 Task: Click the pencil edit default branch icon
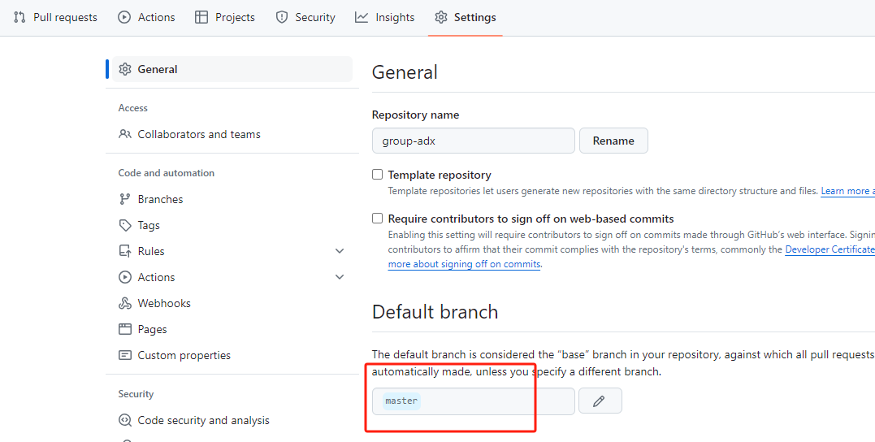pos(600,401)
